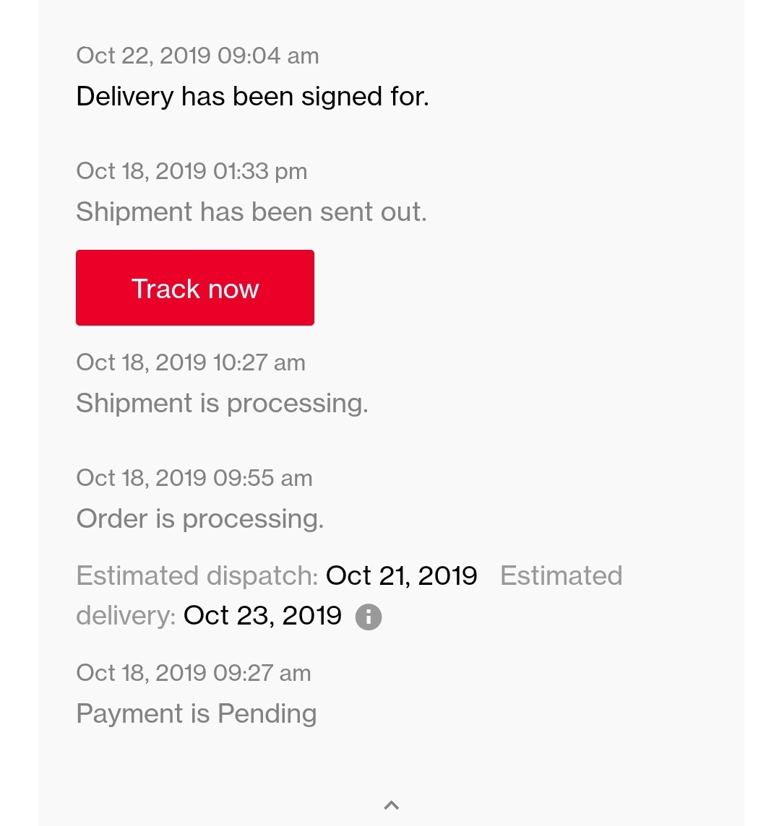The image size is (779, 826).
Task: Select the 'Payment is Pending' entry
Action: pyautogui.click(x=197, y=714)
